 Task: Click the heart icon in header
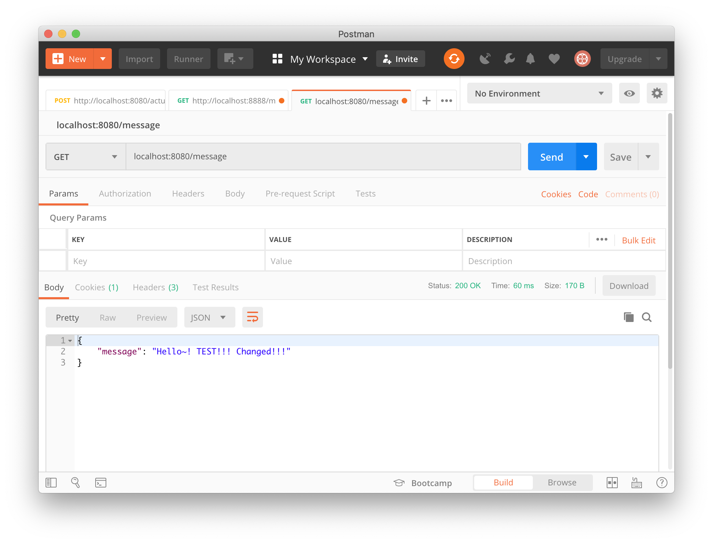click(x=554, y=59)
